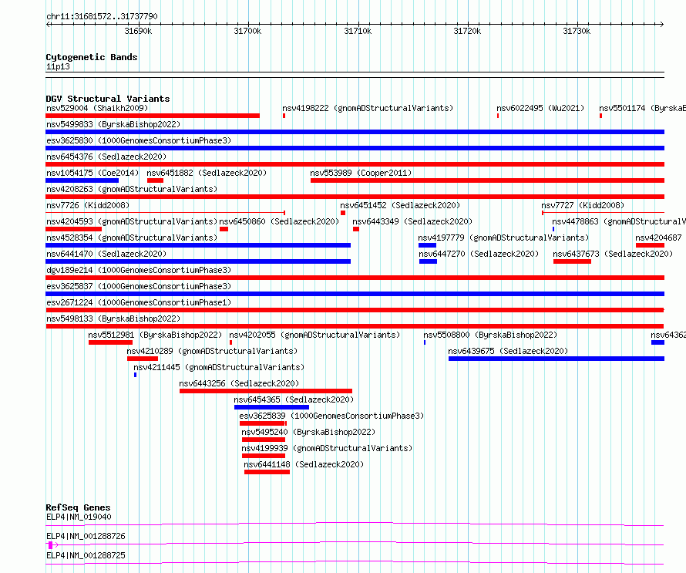
Task: Open esv3625837 (1000GenomesConsortiumPhase3) variant
Action: click(139, 286)
